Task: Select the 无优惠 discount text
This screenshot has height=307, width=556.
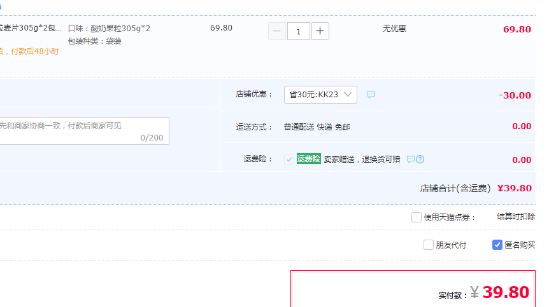Action: [394, 29]
